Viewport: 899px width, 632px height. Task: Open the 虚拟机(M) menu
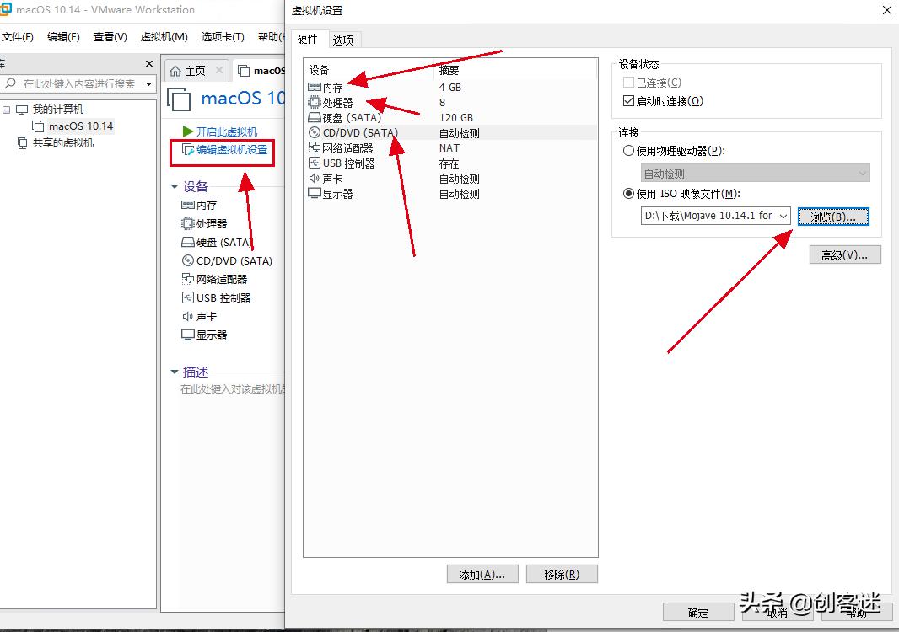[x=163, y=36]
